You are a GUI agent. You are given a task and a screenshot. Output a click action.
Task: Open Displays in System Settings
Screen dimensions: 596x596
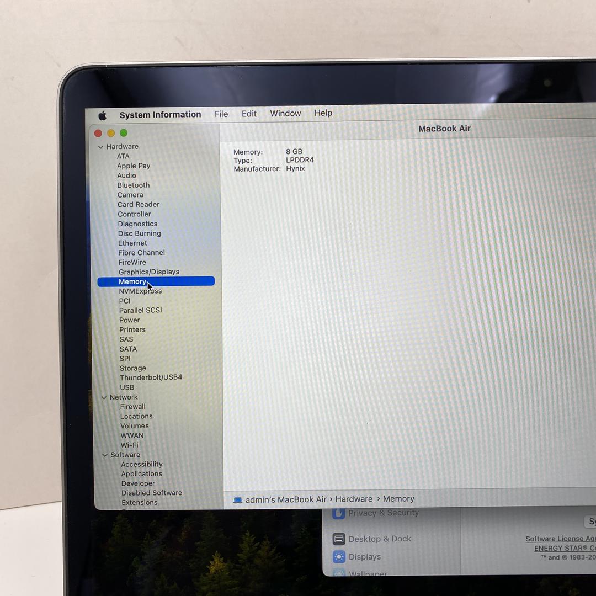tap(365, 557)
